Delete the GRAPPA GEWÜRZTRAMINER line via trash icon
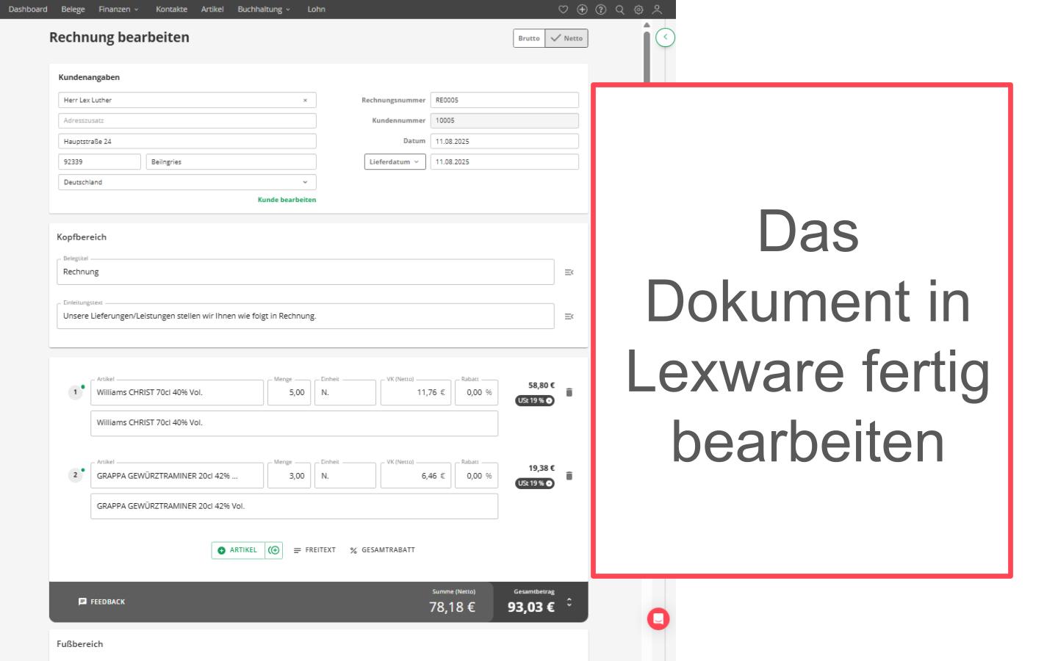Viewport: 1058px width, 661px height. pyautogui.click(x=569, y=475)
